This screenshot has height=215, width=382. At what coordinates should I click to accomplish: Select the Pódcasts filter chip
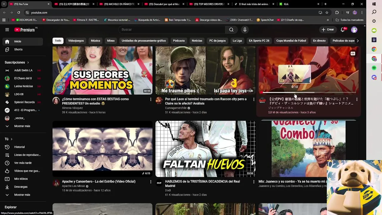pyautogui.click(x=179, y=41)
